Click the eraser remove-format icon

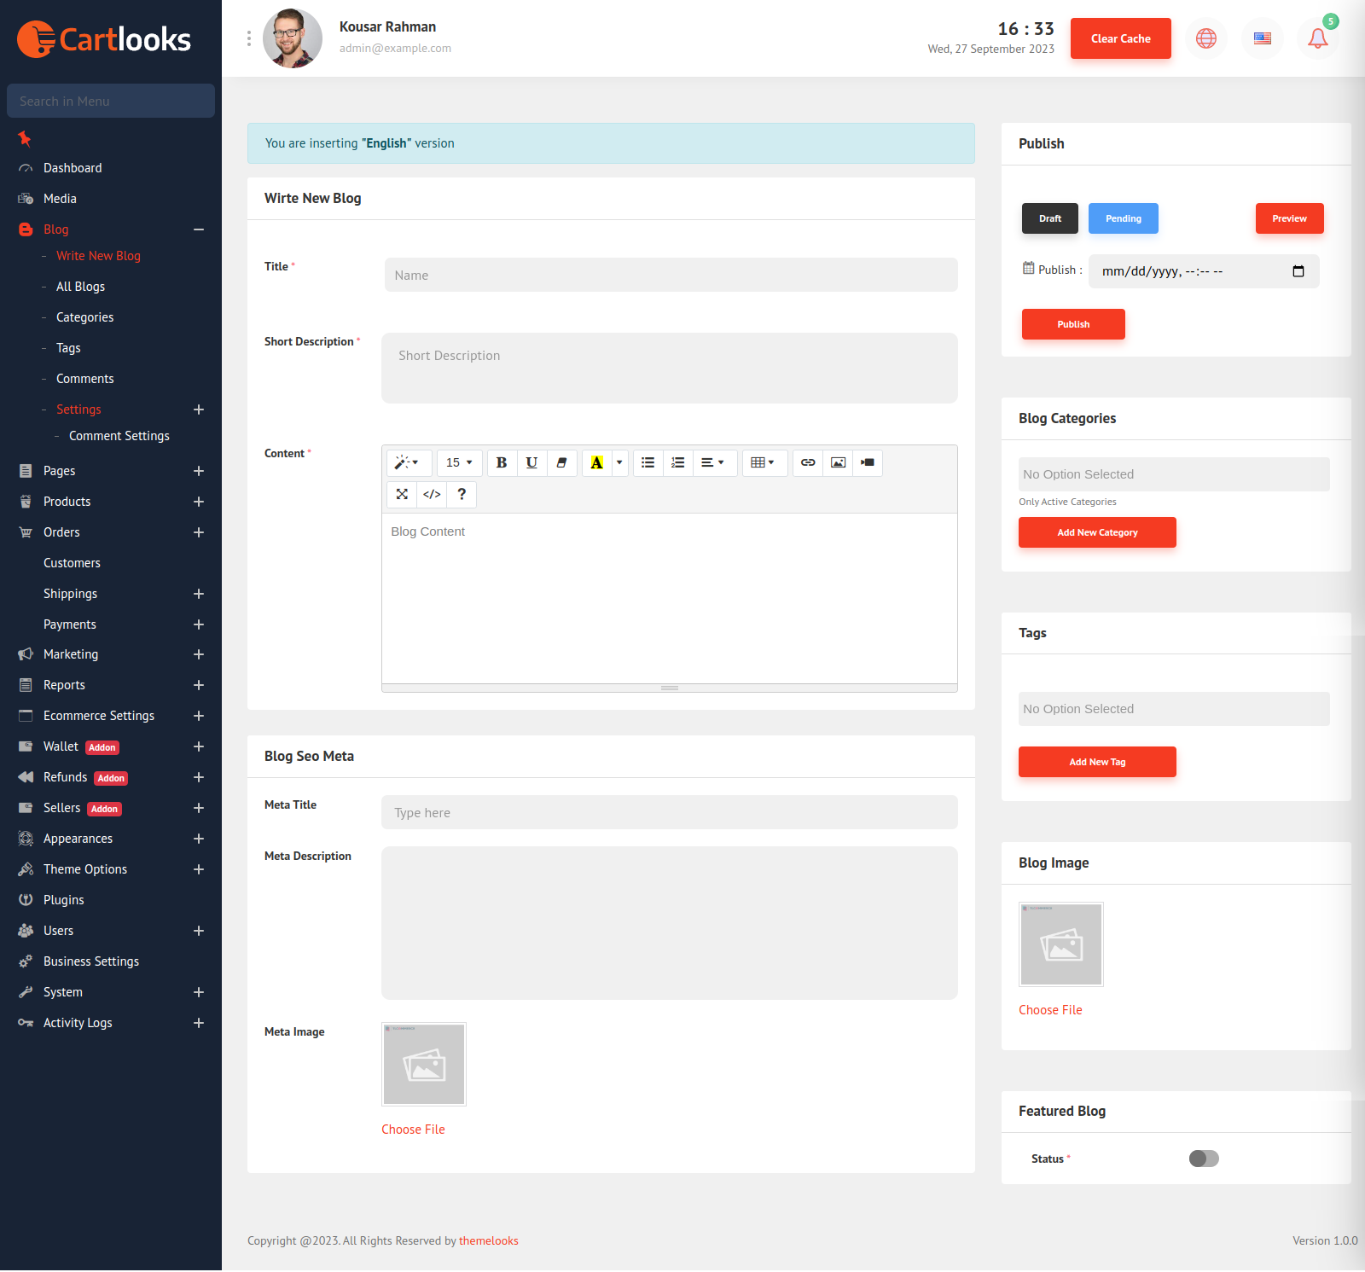(561, 462)
